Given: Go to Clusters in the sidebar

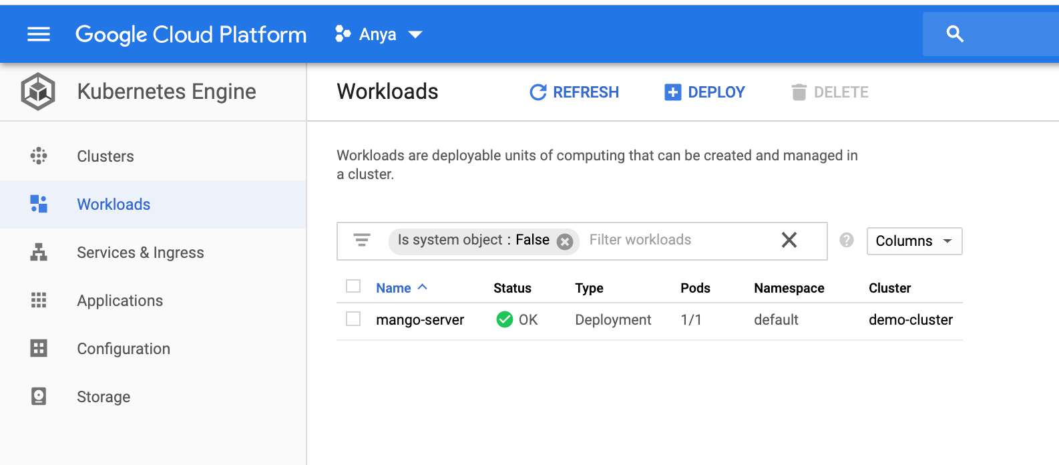Looking at the screenshot, I should tap(153, 156).
